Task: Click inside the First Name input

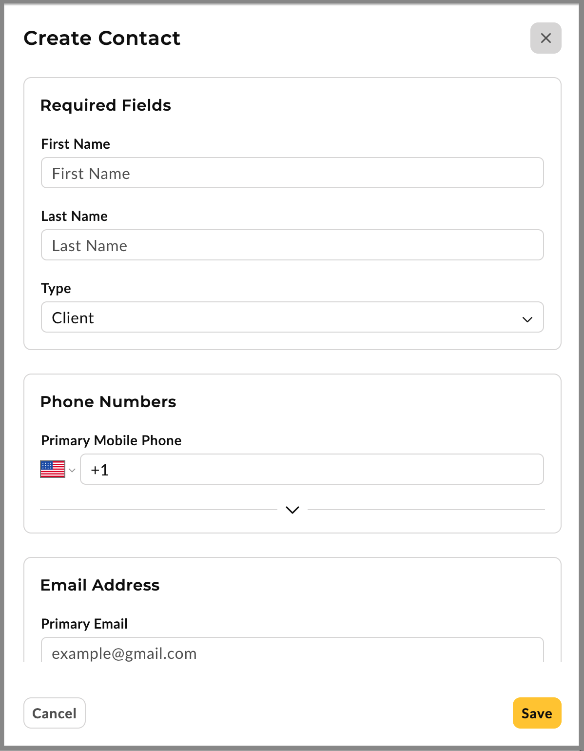Action: [x=292, y=173]
